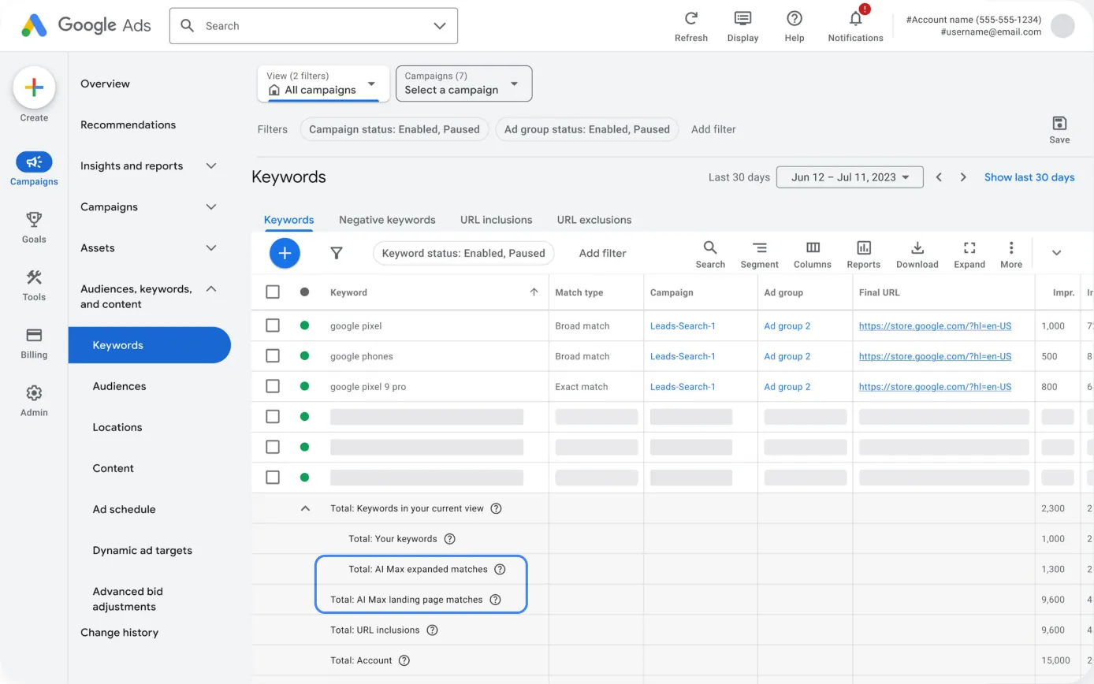Open the Select a campaign dropdown
The width and height of the screenshot is (1094, 684).
coord(464,84)
